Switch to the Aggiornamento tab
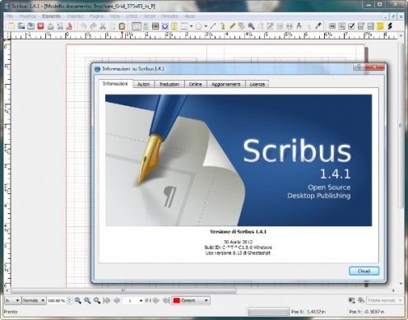The width and height of the screenshot is (408, 320). tap(226, 84)
